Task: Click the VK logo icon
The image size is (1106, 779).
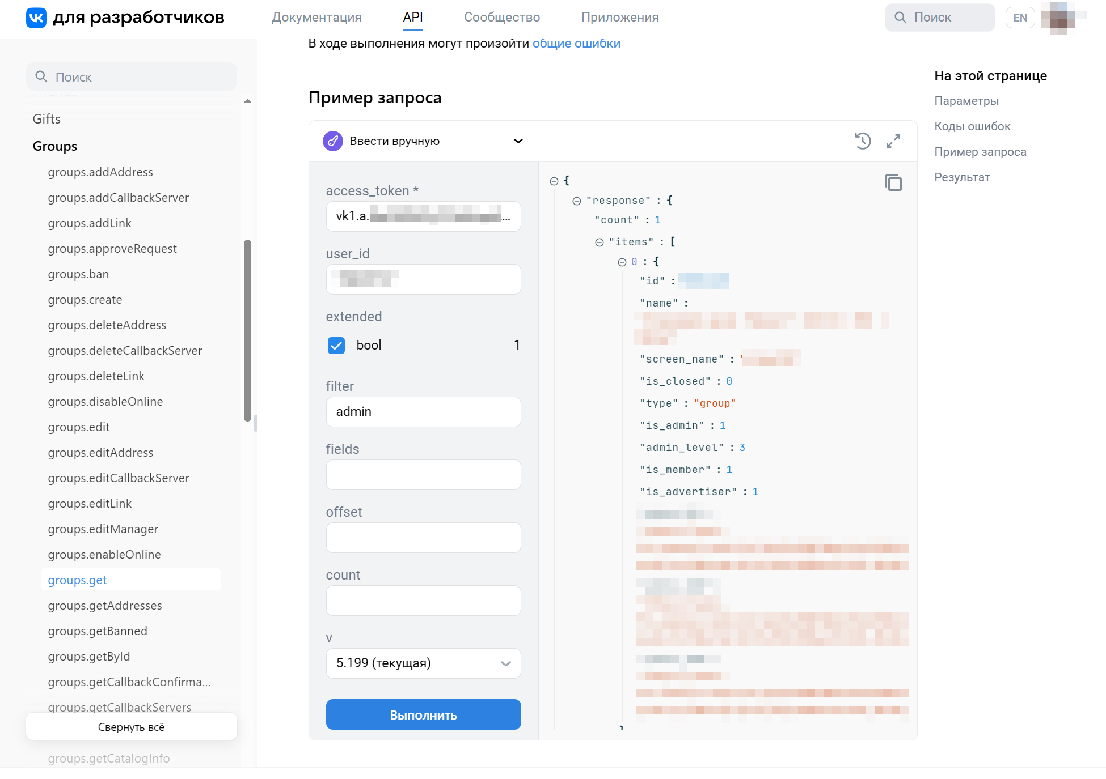Action: 36,18
